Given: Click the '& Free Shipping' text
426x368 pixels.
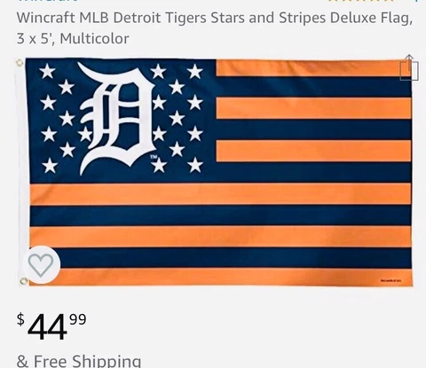Looking at the screenshot, I should point(79,361).
